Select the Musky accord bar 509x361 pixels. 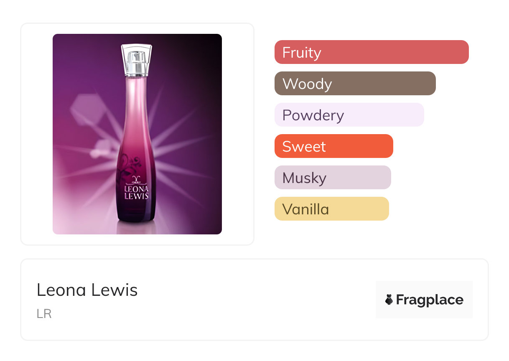[333, 178]
